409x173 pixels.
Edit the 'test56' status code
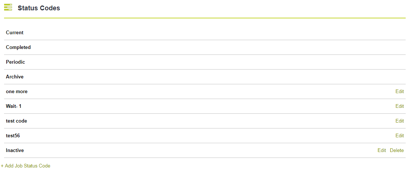pos(400,135)
